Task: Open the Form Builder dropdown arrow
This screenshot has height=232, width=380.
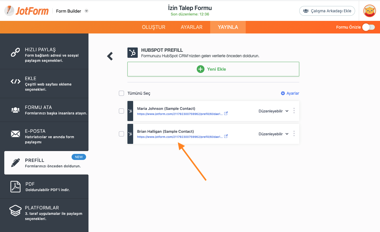Action: point(86,11)
